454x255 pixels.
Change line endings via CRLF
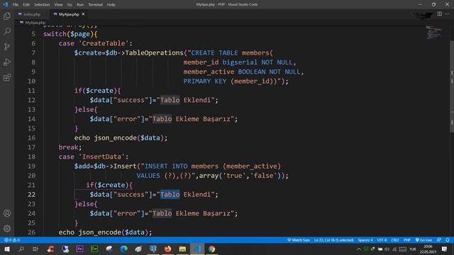point(395,240)
